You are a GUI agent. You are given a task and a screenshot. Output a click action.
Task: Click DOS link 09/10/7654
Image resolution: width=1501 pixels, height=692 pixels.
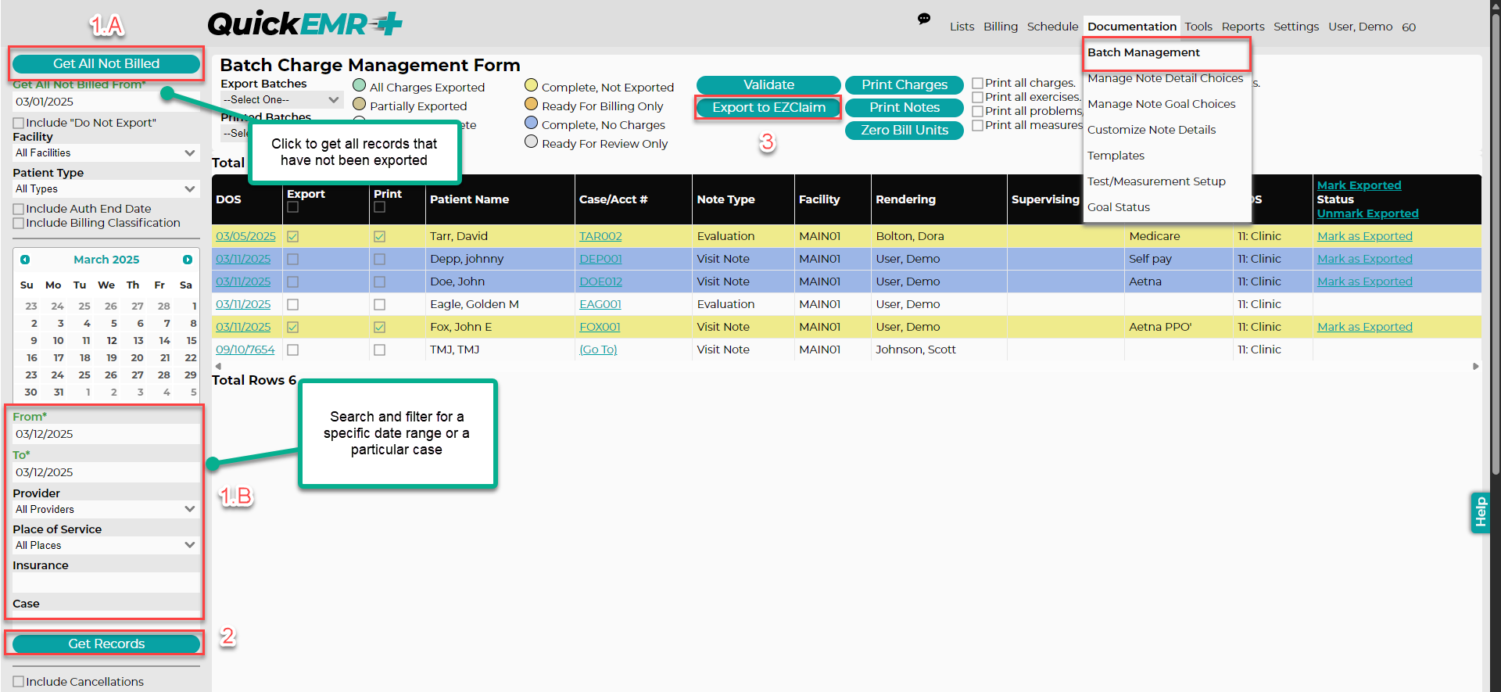245,350
